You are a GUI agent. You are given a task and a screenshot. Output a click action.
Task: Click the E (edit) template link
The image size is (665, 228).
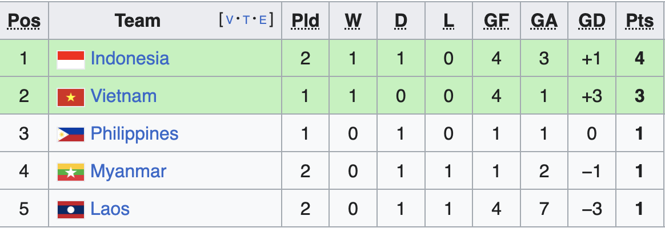pyautogui.click(x=263, y=20)
